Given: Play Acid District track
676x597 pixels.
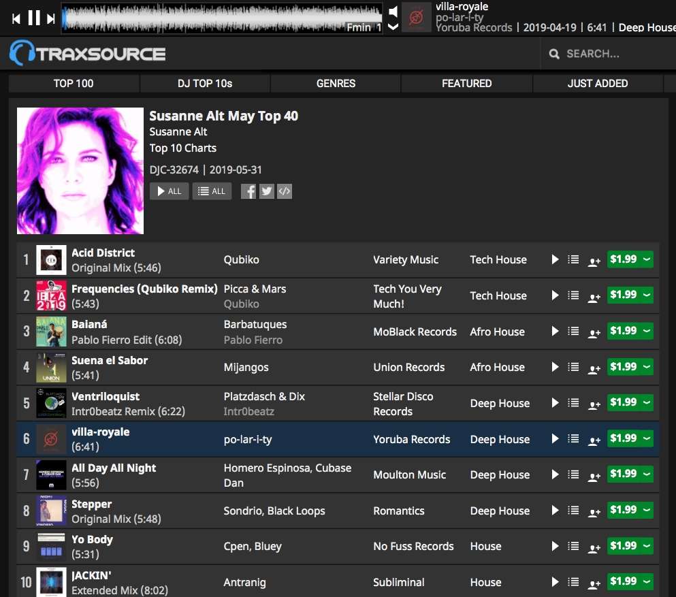Looking at the screenshot, I should (x=555, y=259).
